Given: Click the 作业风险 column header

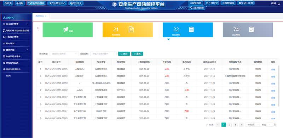Looking at the screenshot, I should click(x=167, y=62).
